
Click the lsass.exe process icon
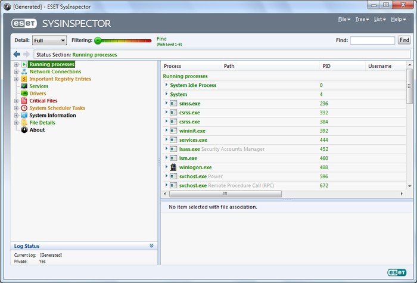tap(173, 149)
